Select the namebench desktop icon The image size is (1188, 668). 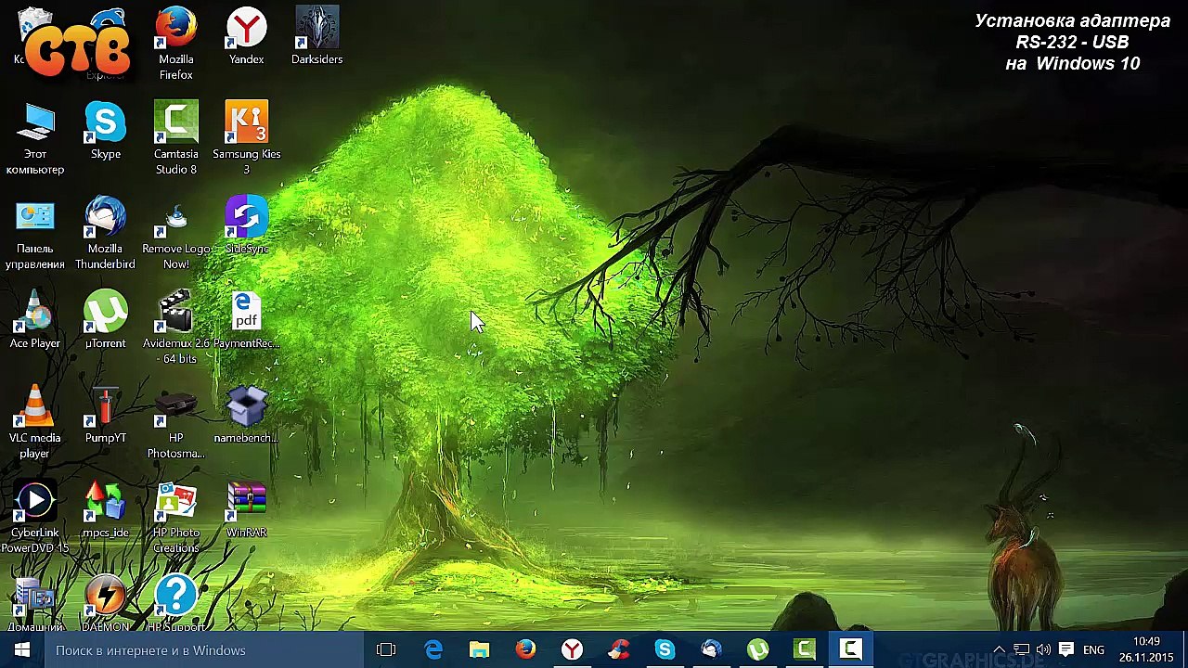click(246, 415)
